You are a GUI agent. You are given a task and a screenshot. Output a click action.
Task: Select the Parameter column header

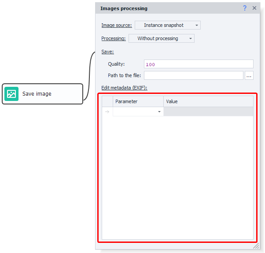138,101
